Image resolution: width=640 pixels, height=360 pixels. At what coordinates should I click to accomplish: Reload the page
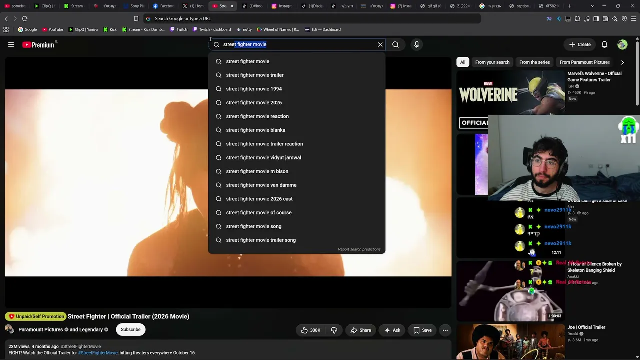(25, 18)
